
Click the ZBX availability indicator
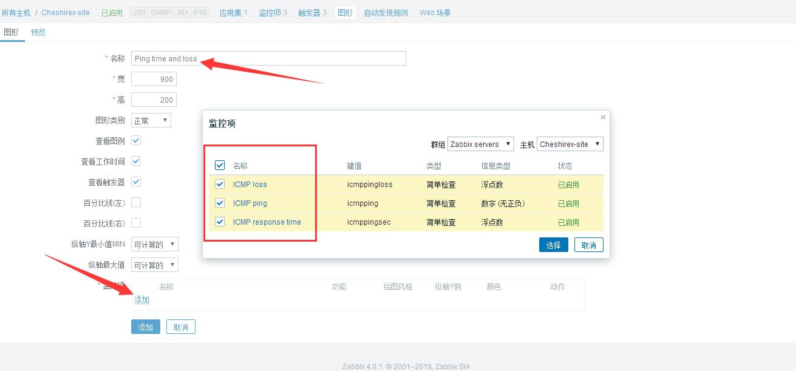click(x=139, y=12)
